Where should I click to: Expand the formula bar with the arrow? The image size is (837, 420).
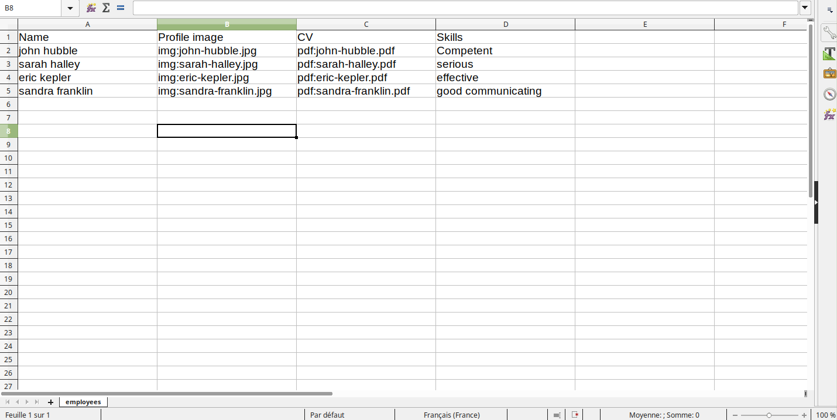[805, 8]
